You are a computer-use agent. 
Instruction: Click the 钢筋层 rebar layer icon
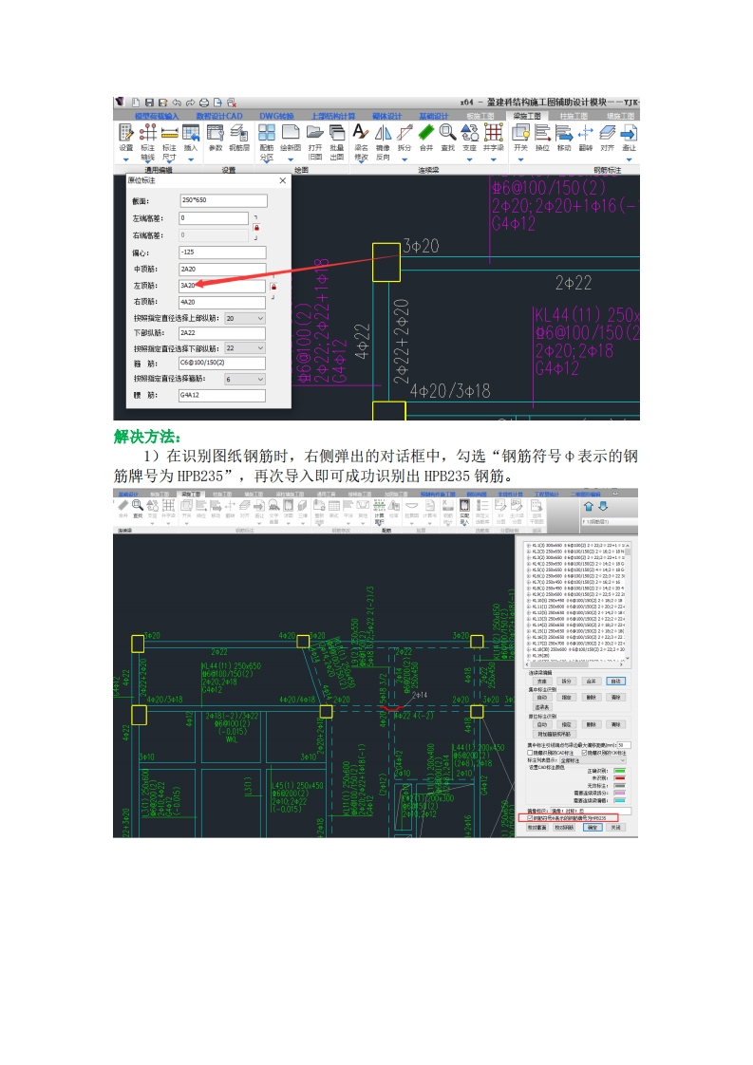coord(239,133)
